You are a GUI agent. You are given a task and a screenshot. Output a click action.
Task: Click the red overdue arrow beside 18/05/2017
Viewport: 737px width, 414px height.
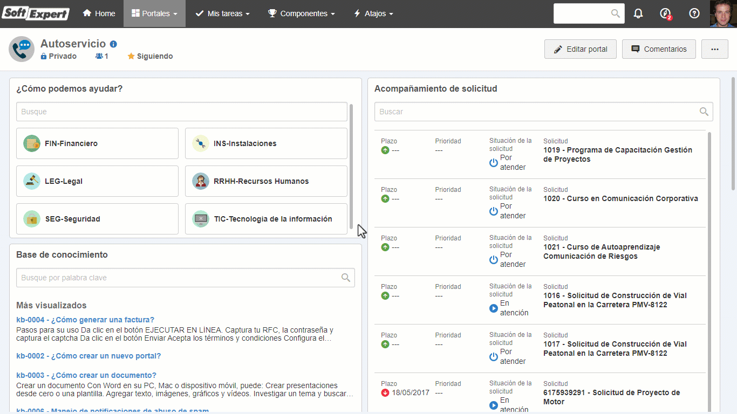385,392
